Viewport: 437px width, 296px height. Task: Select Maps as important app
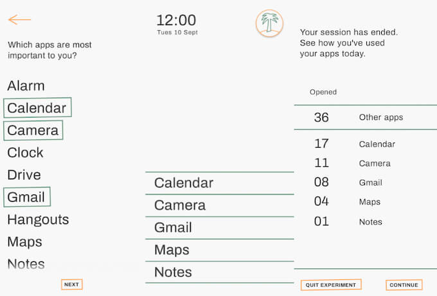click(x=25, y=242)
